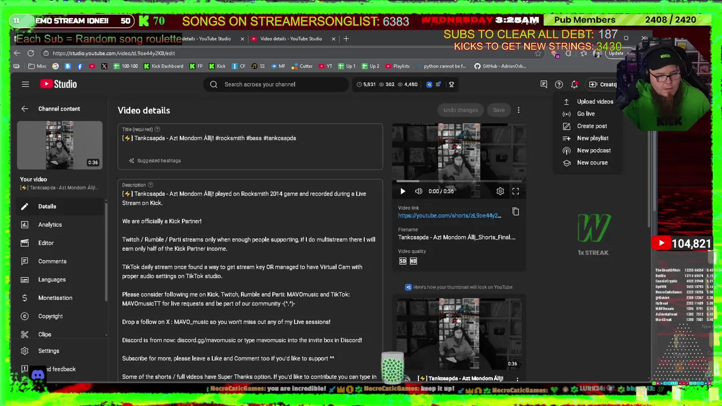Click the YouTube Studio logo
Screen dimensions: 722x406
(58, 84)
